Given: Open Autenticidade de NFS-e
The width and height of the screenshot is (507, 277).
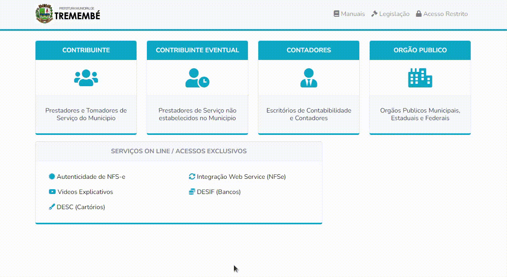Looking at the screenshot, I should (91, 176).
